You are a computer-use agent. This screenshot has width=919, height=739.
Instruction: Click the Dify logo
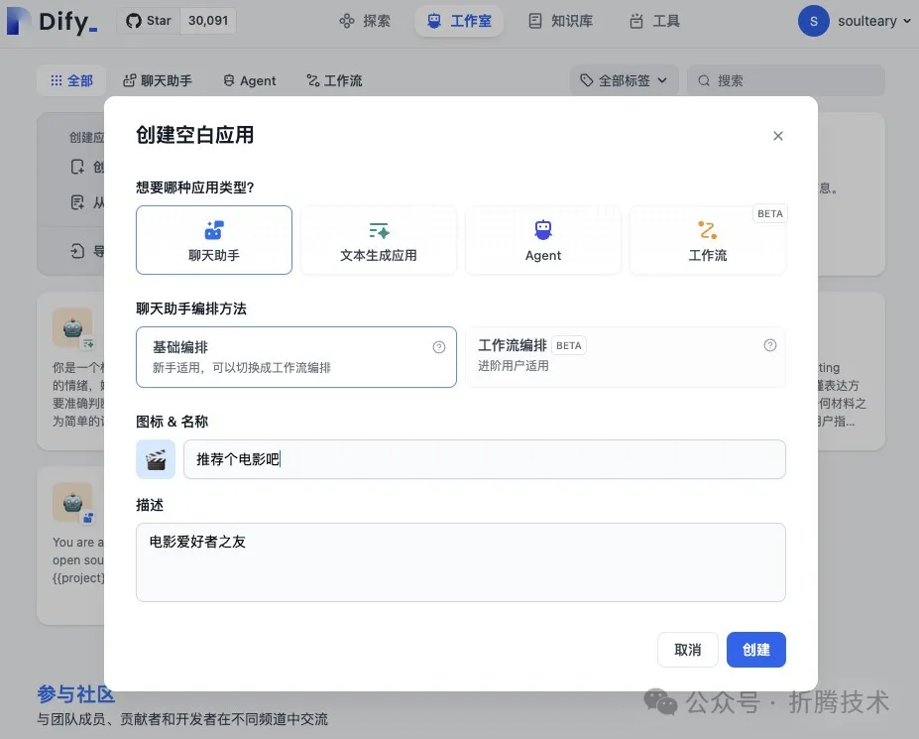pyautogui.click(x=53, y=21)
